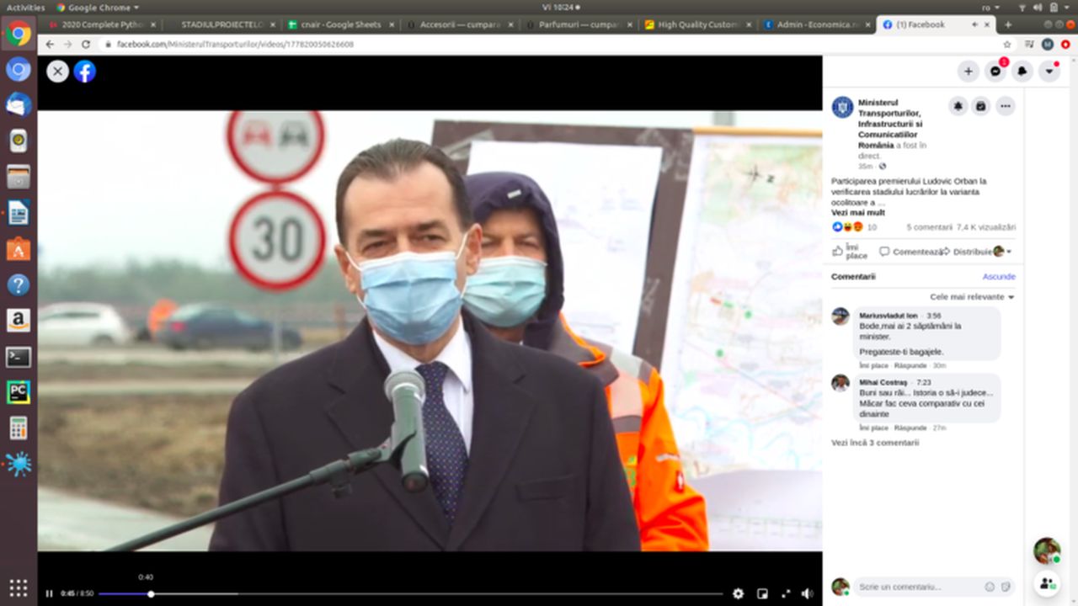Image resolution: width=1078 pixels, height=606 pixels.
Task: Close the video viewer with the X
Action: (x=57, y=72)
